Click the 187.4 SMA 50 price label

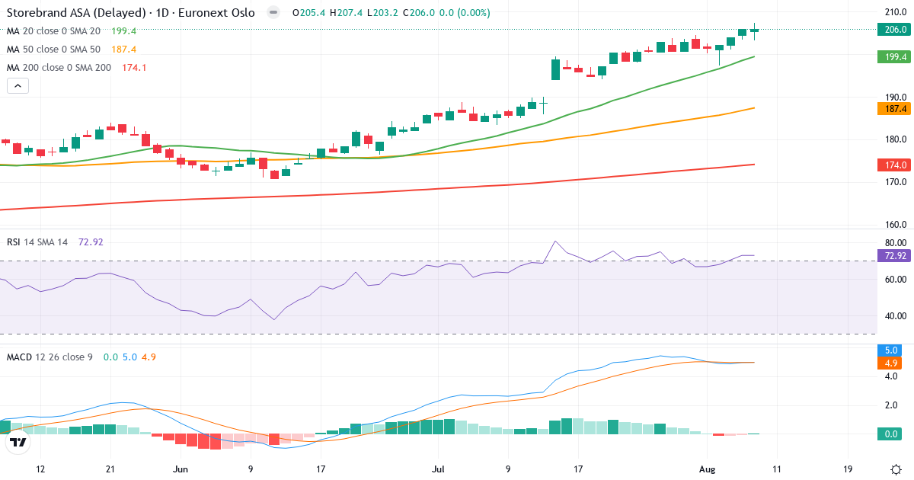point(893,109)
